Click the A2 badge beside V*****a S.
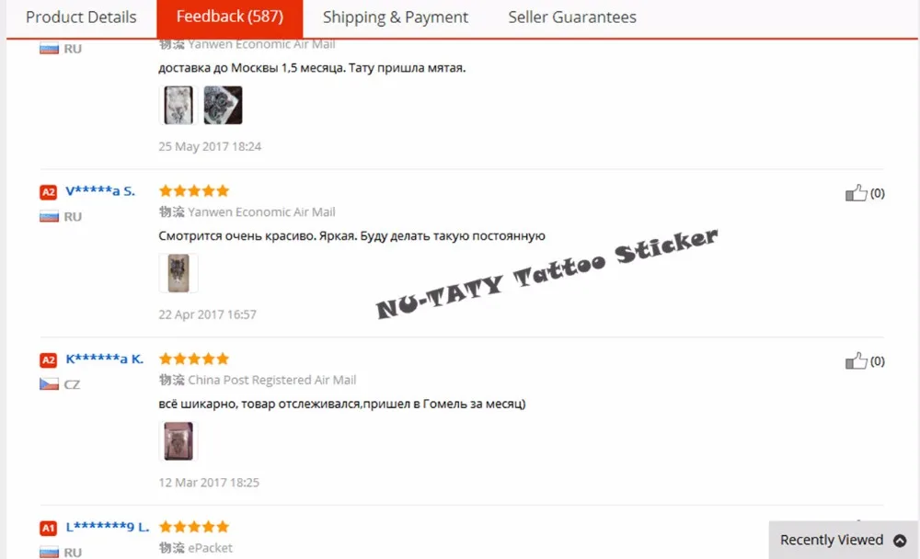Viewport: 920px width, 559px height. coord(48,192)
